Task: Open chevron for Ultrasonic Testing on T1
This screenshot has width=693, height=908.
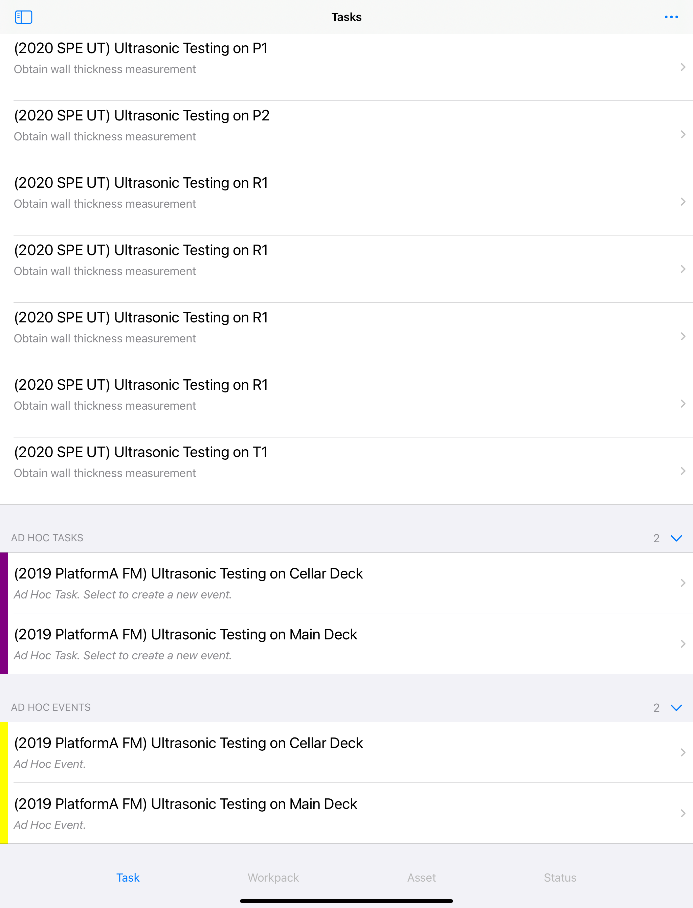Action: coord(683,471)
